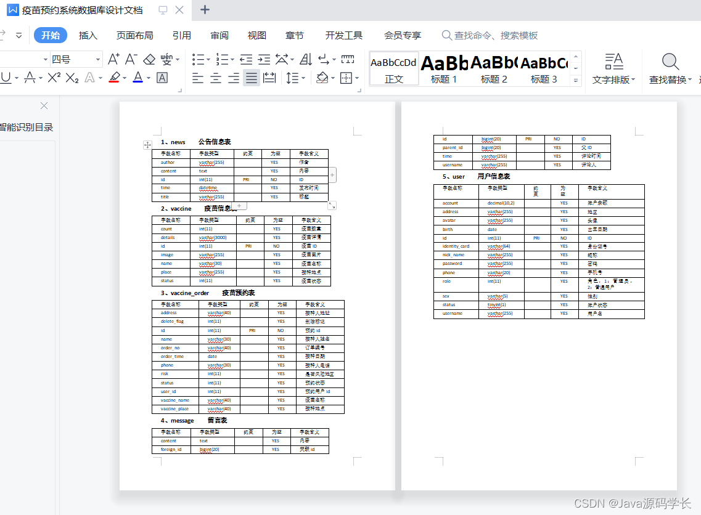Image resolution: width=701 pixels, height=515 pixels.
Task: Center align text
Action: pyautogui.click(x=216, y=78)
